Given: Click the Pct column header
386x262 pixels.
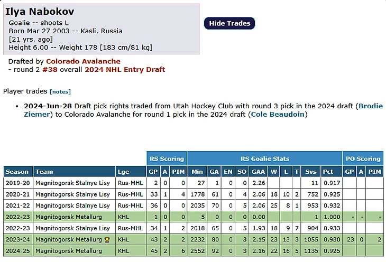Looking at the screenshot, I should pos(328,171).
